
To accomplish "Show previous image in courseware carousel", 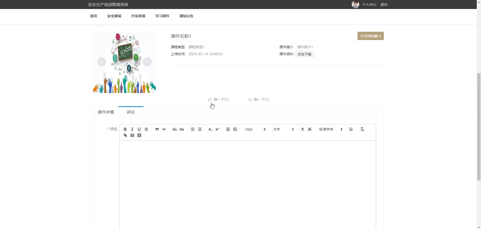I will pos(101,61).
